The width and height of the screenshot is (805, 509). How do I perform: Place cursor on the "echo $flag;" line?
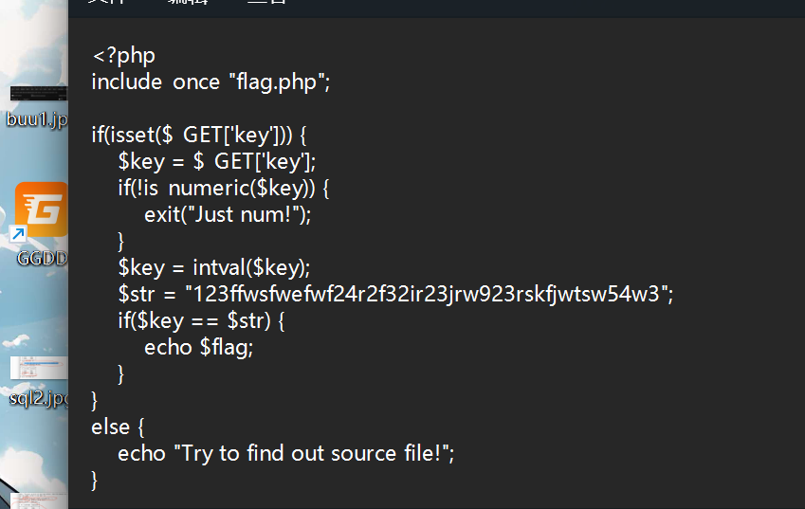[199, 347]
